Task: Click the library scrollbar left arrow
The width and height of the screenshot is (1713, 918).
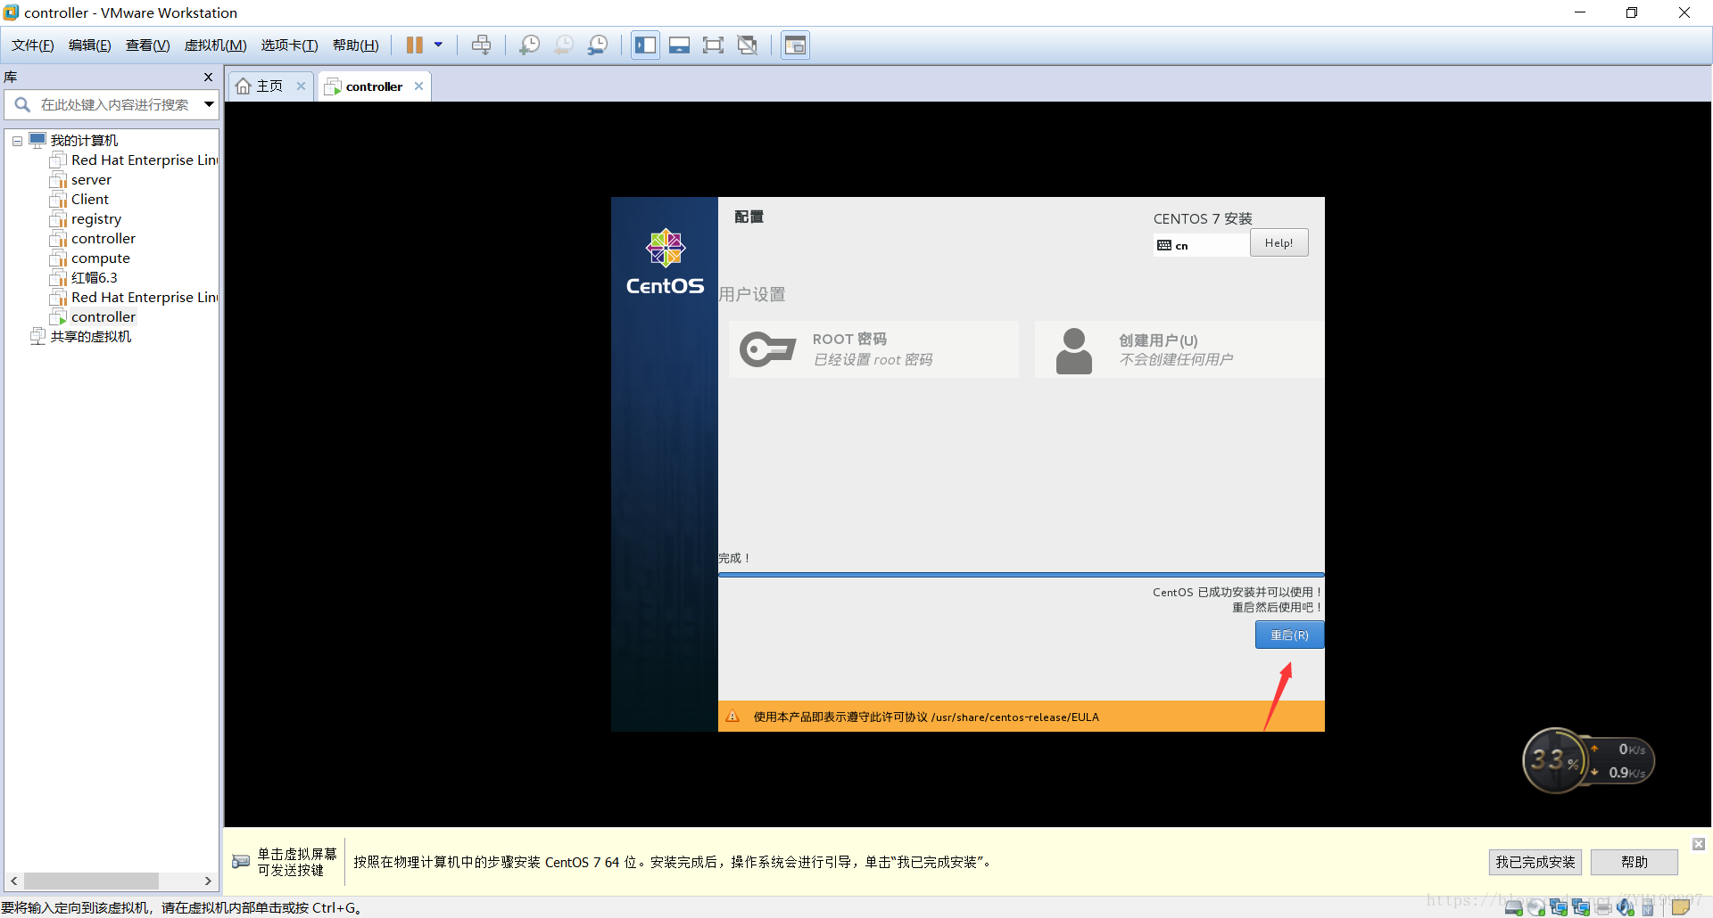Action: [13, 881]
